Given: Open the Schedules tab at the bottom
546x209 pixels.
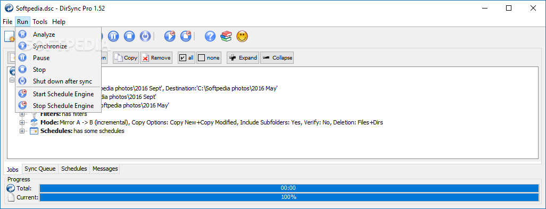Looking at the screenshot, I should [x=74, y=169].
